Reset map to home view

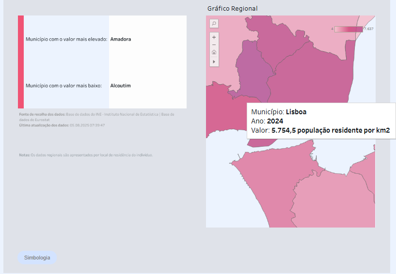point(214,53)
